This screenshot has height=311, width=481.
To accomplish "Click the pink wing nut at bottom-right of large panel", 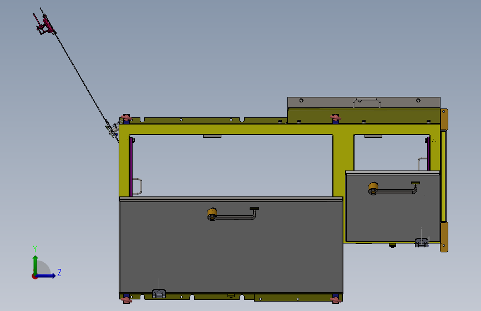I will point(336,300).
